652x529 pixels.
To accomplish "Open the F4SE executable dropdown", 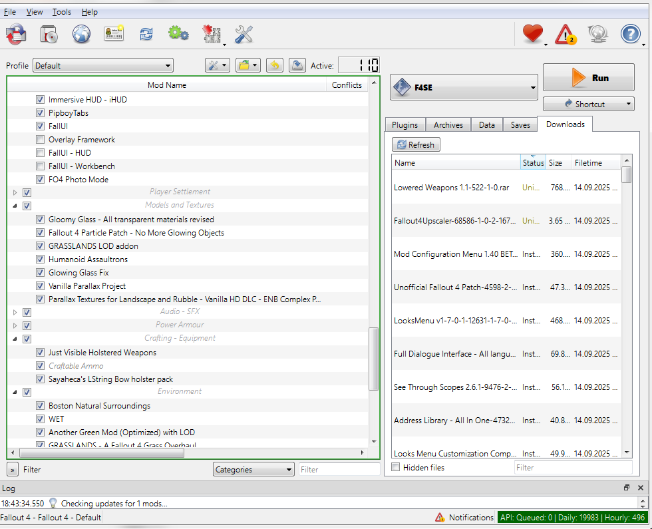I will [x=464, y=87].
